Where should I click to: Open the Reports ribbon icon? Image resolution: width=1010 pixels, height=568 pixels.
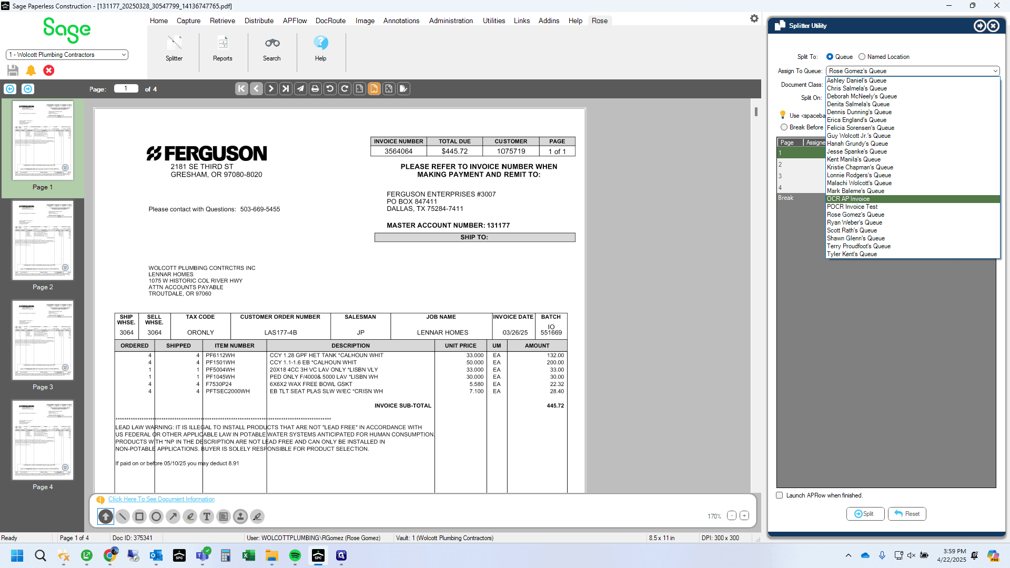[x=223, y=48]
